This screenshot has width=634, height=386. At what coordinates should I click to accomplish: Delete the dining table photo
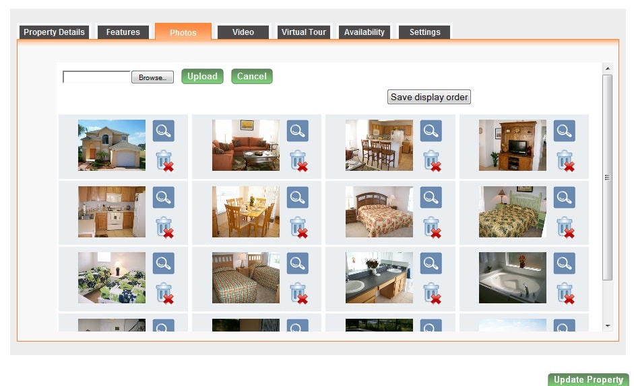(x=298, y=227)
